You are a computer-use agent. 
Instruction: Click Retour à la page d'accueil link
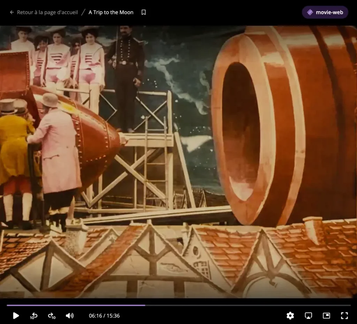[x=47, y=12]
